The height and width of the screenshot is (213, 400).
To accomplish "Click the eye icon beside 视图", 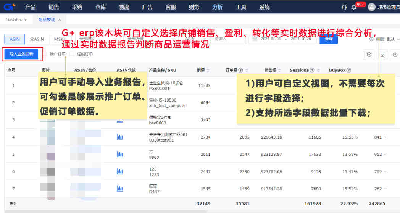I will (x=371, y=39).
